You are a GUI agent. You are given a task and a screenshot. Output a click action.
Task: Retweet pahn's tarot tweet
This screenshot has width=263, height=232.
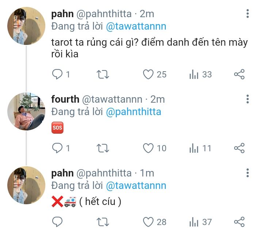[103, 75]
